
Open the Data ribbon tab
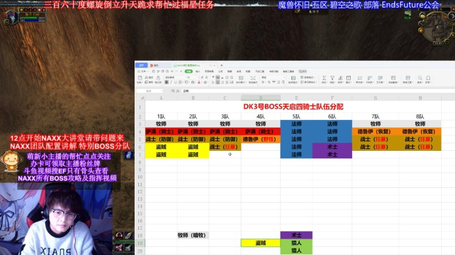coord(229,71)
